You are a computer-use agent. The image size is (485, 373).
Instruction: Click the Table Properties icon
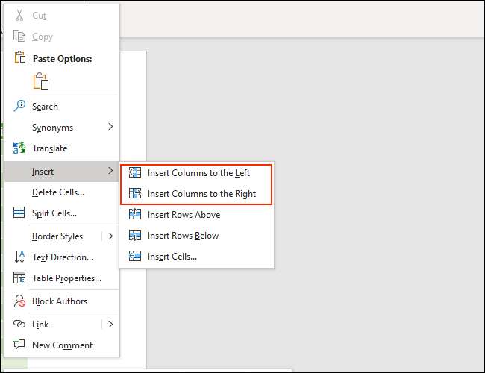(x=19, y=278)
